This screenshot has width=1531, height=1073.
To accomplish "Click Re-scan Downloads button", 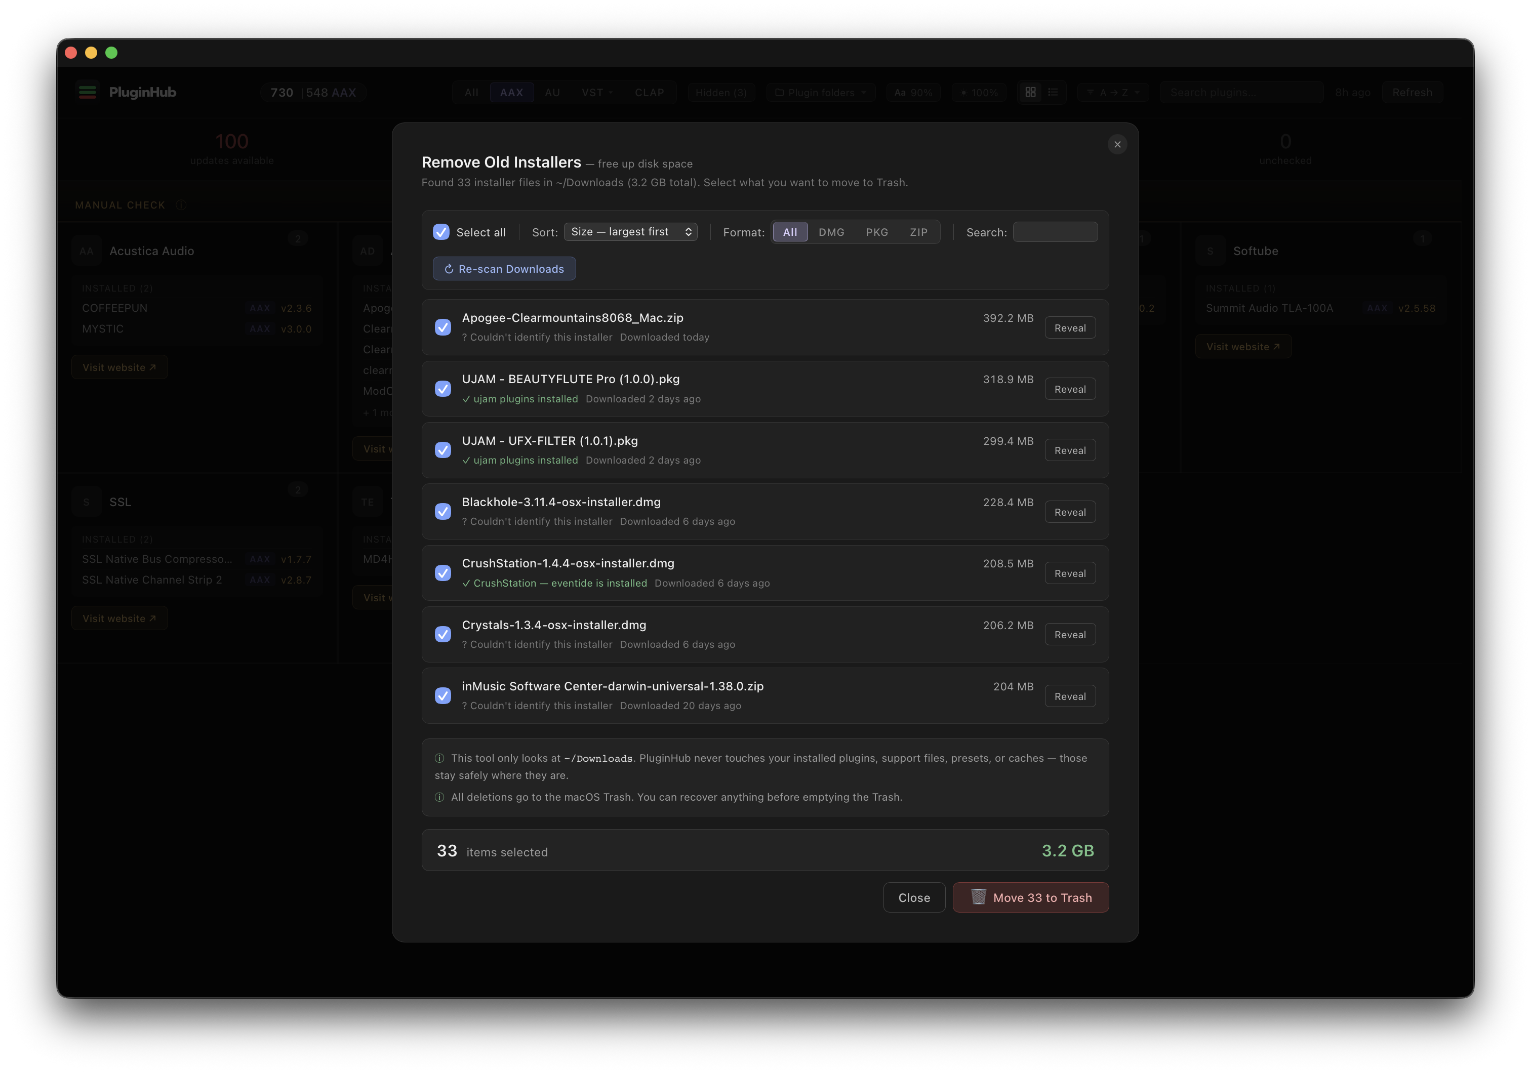I will 504,269.
